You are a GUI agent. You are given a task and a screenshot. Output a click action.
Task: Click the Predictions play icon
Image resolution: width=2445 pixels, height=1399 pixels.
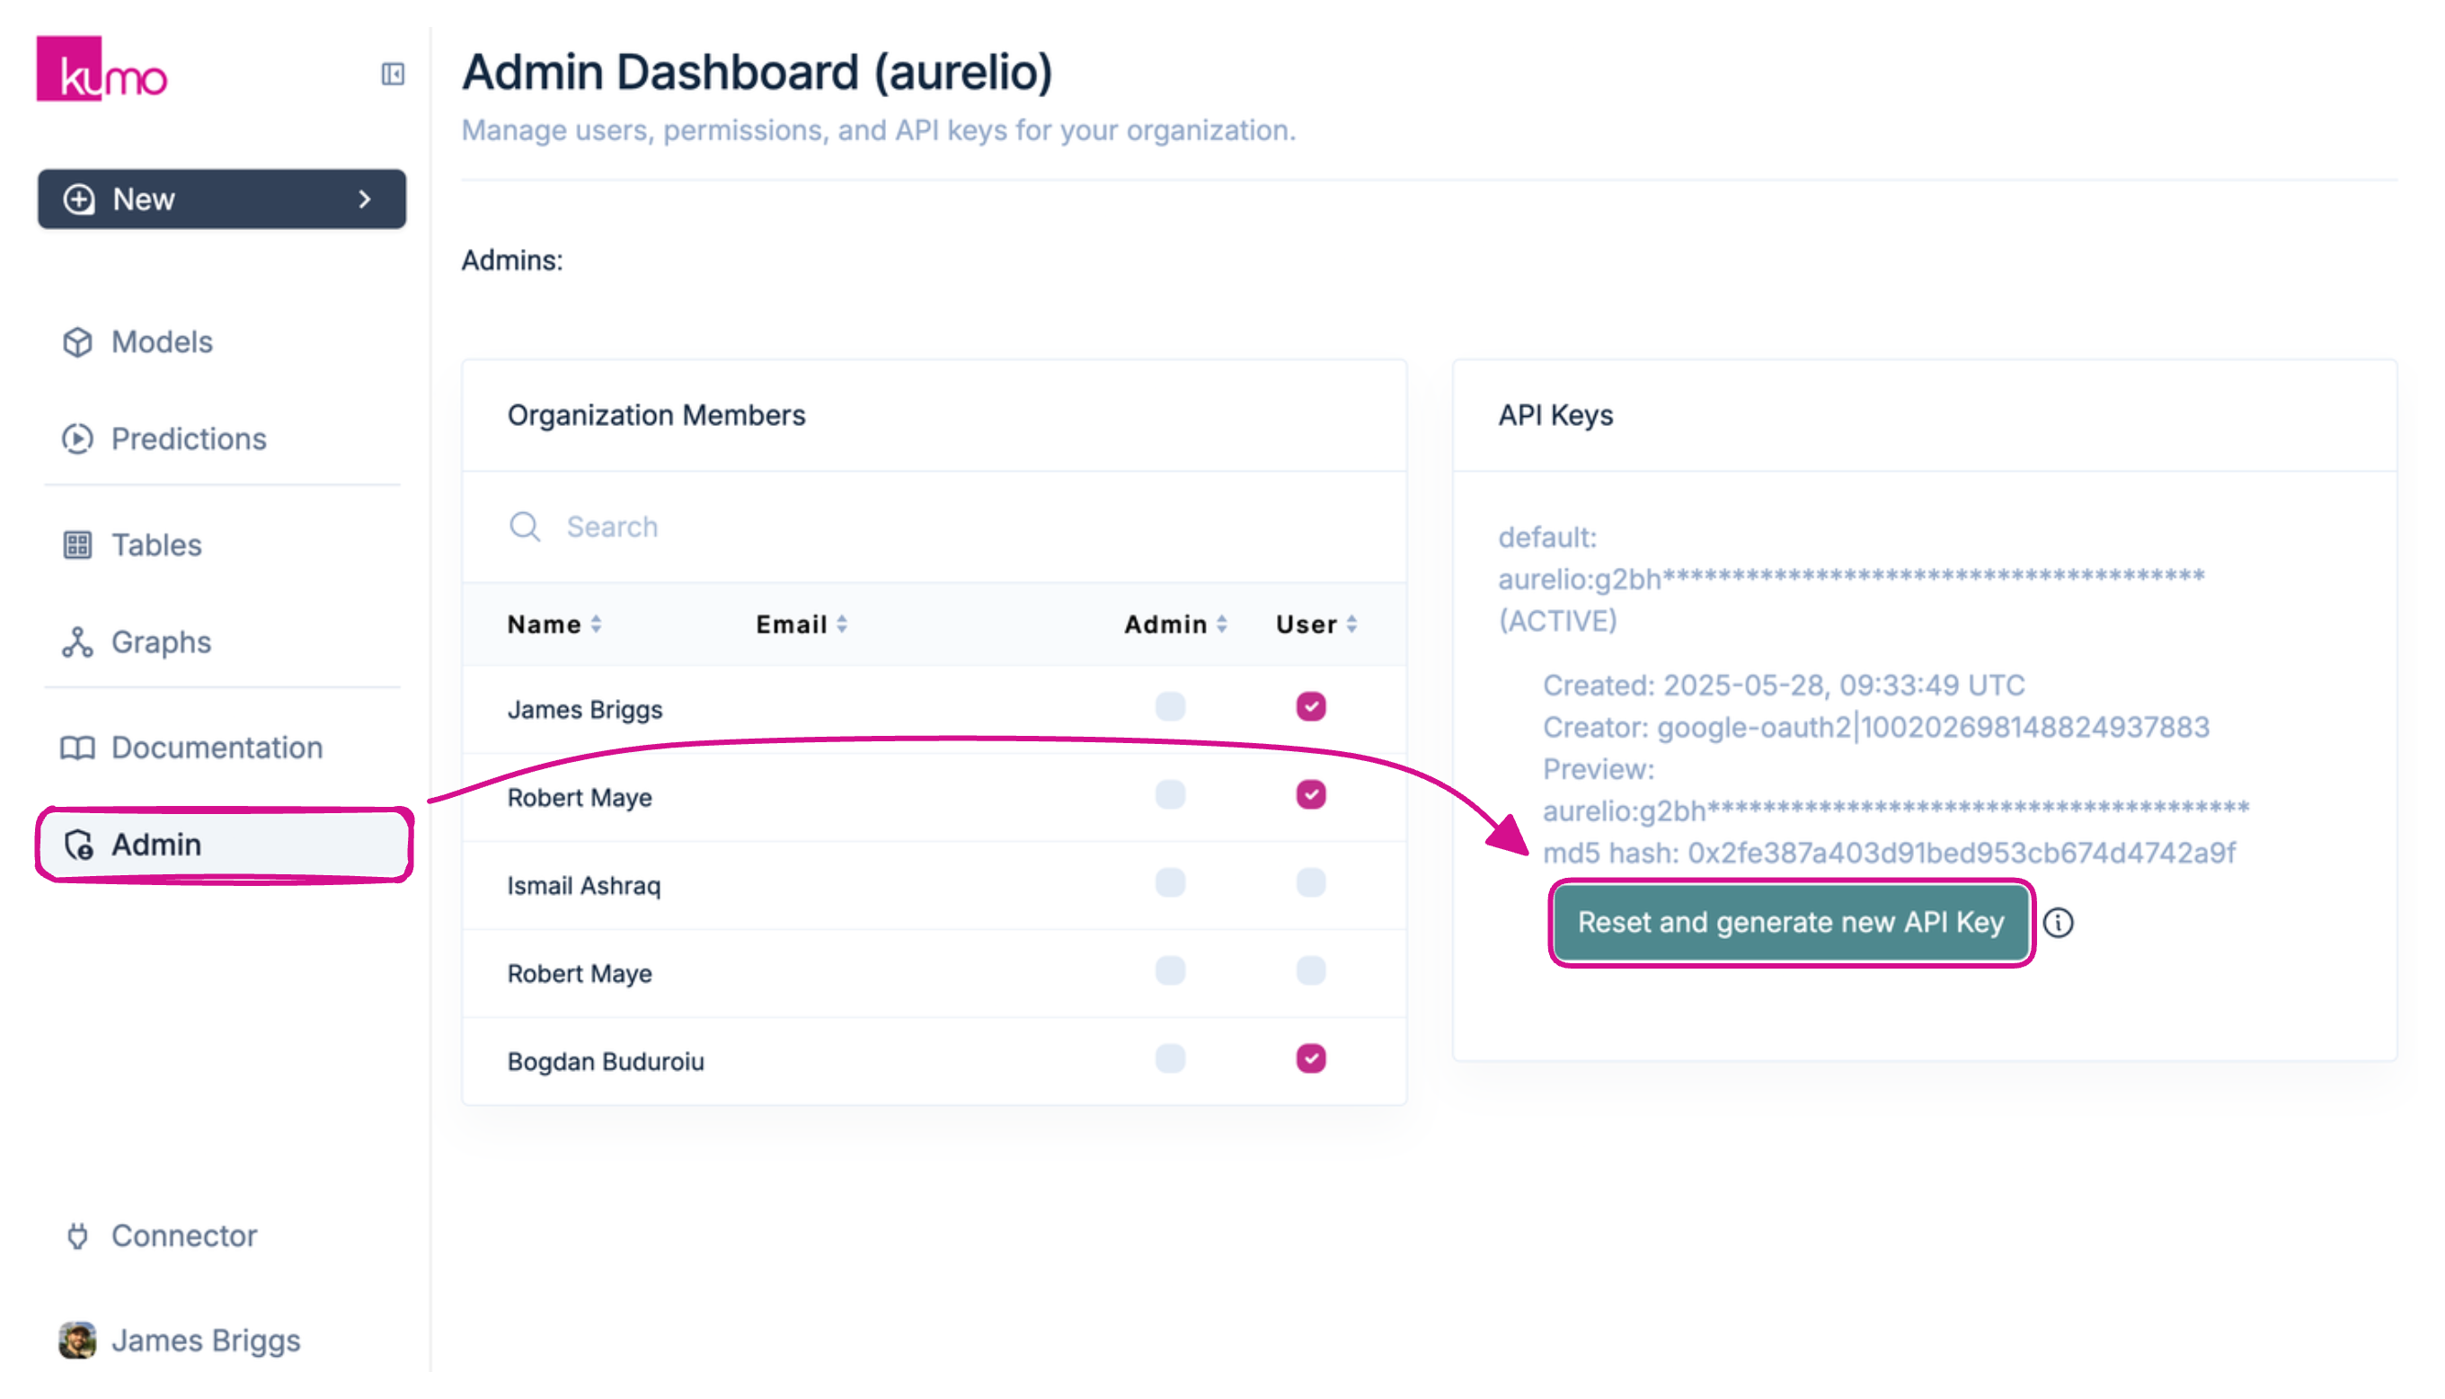[x=78, y=439]
